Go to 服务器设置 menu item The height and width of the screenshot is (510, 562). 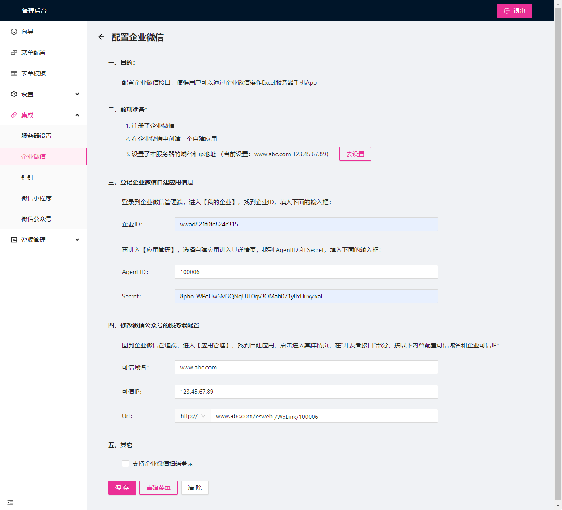pyautogui.click(x=36, y=136)
